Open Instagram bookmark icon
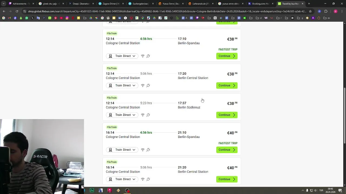Screen dimensions: 346x194 (x=67, y=18)
